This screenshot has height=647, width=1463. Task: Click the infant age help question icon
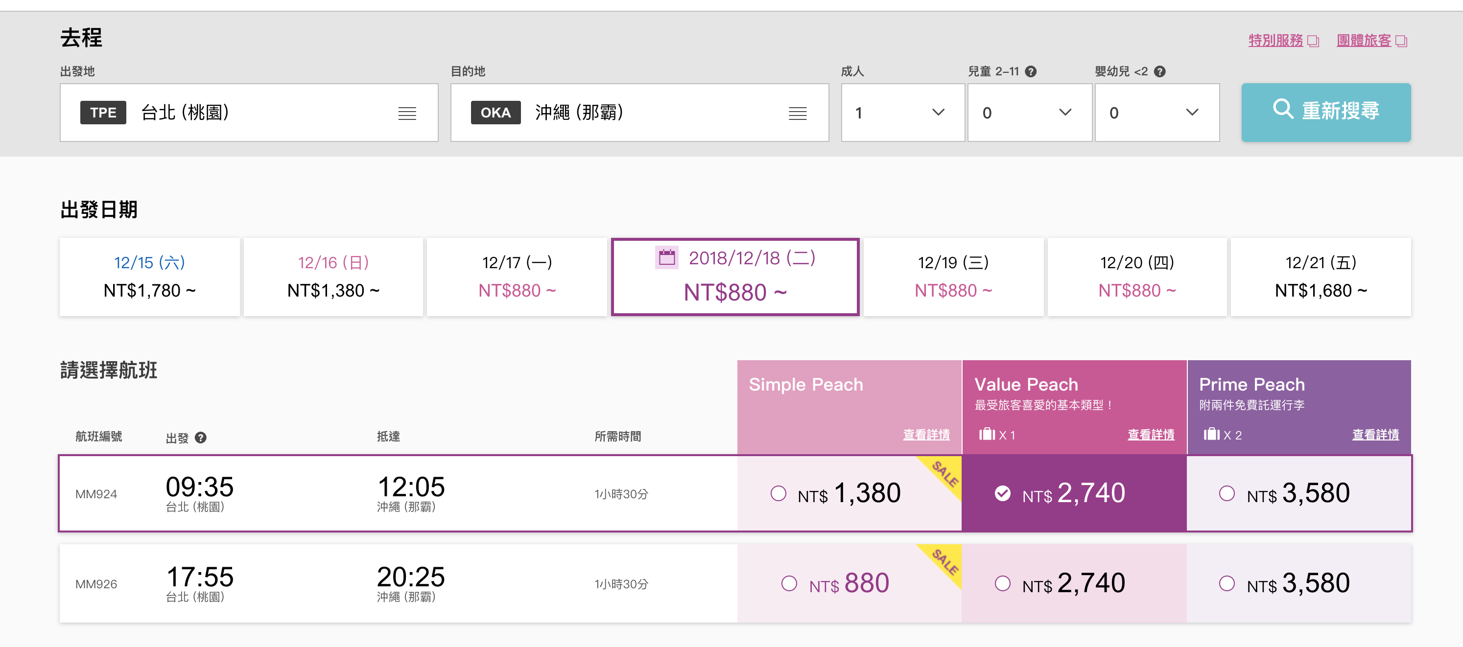coord(1160,71)
